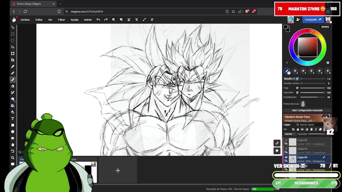The width and height of the screenshot is (342, 192).
Task: Adjust the Estabilizador slider
Action: point(313,97)
